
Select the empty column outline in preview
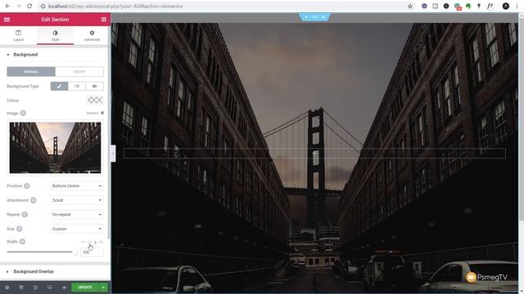(x=314, y=154)
